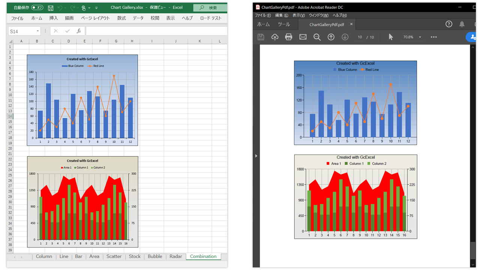Click the Save icon in Acrobat Reader toolbar
The image size is (480, 270).
261,37
